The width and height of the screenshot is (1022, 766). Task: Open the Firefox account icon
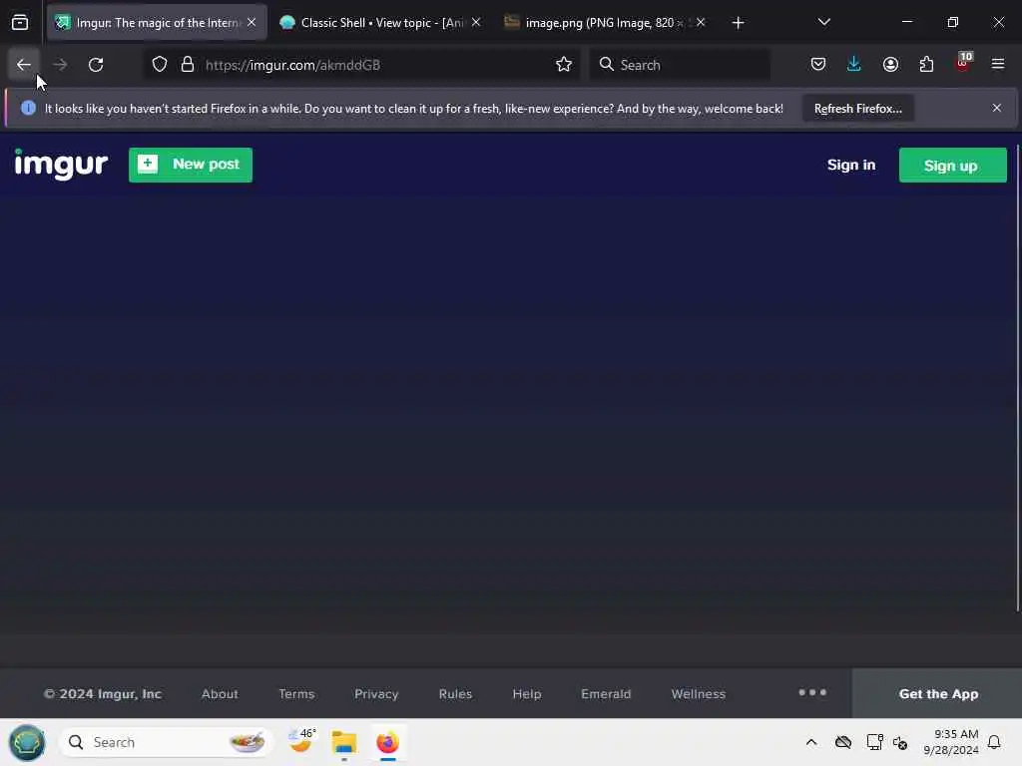pos(890,65)
